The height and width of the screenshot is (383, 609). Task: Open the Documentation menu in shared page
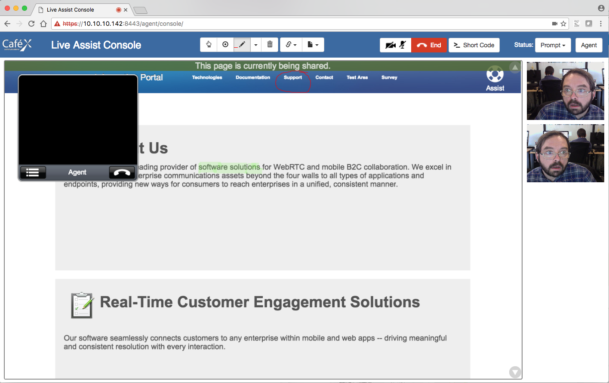(253, 77)
